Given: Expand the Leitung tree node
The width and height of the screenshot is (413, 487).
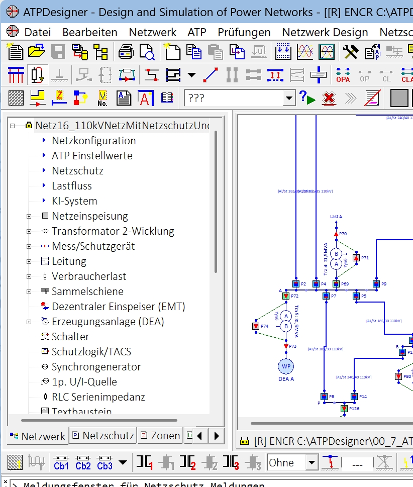Looking at the screenshot, I should pos(29,261).
